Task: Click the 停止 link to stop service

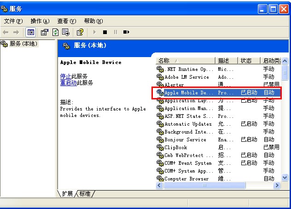Action: tap(66, 76)
